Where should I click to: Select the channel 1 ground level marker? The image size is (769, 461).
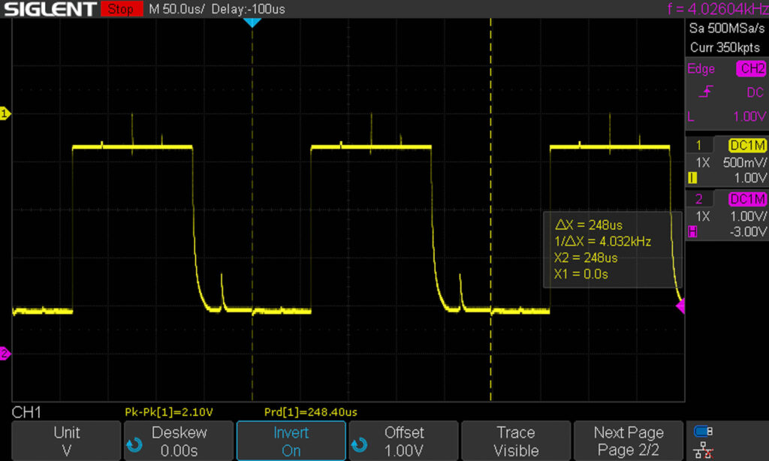point(5,114)
